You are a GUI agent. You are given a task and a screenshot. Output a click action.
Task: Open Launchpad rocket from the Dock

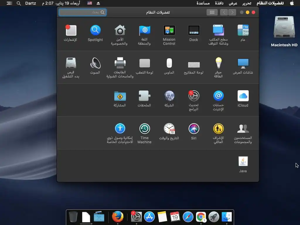[x=214, y=217]
